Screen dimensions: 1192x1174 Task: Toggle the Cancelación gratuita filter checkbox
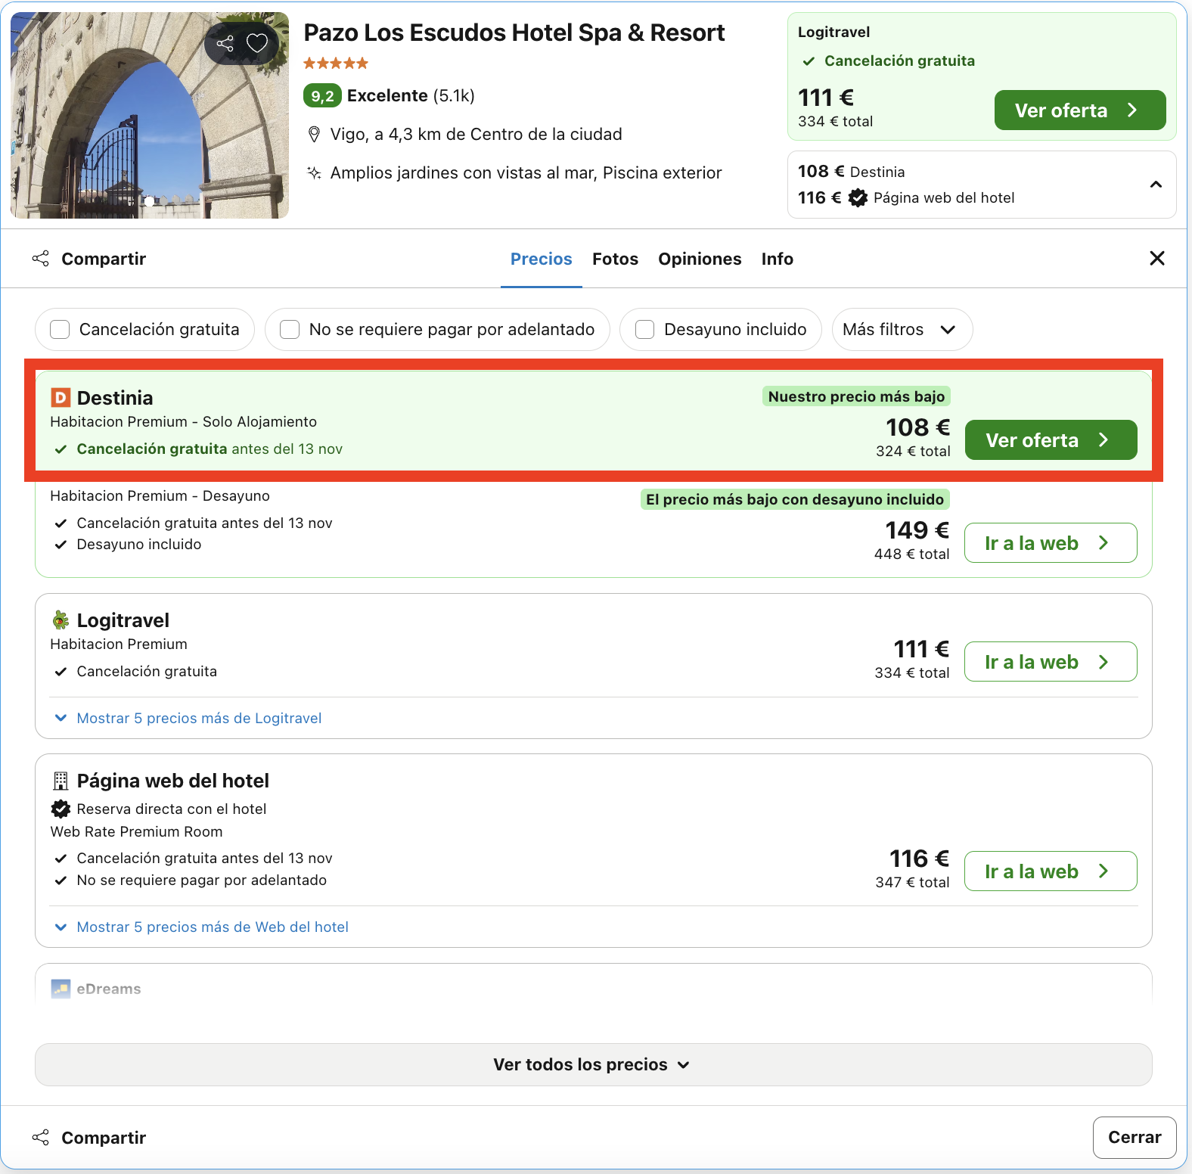point(60,330)
